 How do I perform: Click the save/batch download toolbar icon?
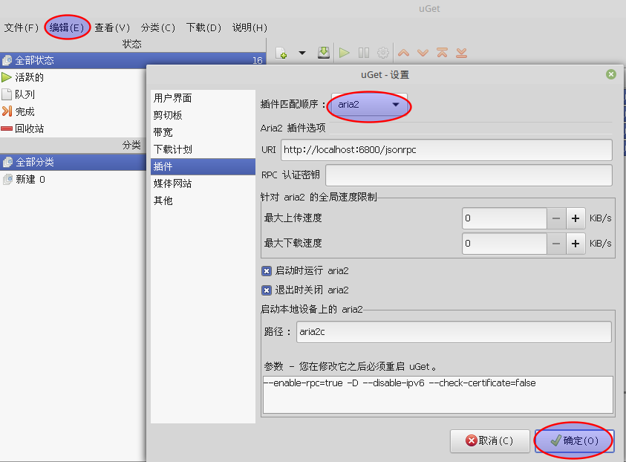[x=323, y=53]
